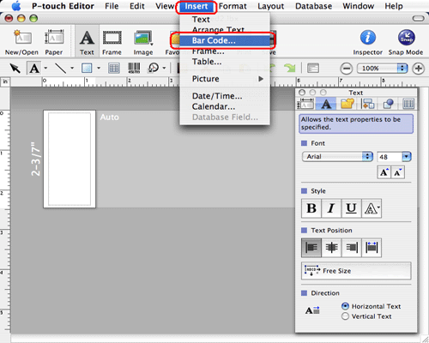Click the properties panel icon beside zoom

point(313,68)
